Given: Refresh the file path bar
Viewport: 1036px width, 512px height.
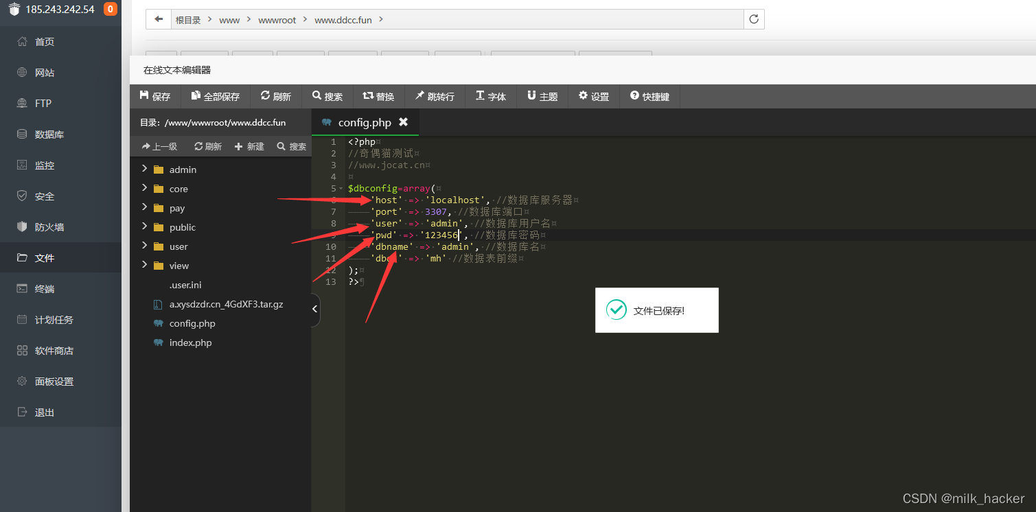Looking at the screenshot, I should pyautogui.click(x=754, y=19).
